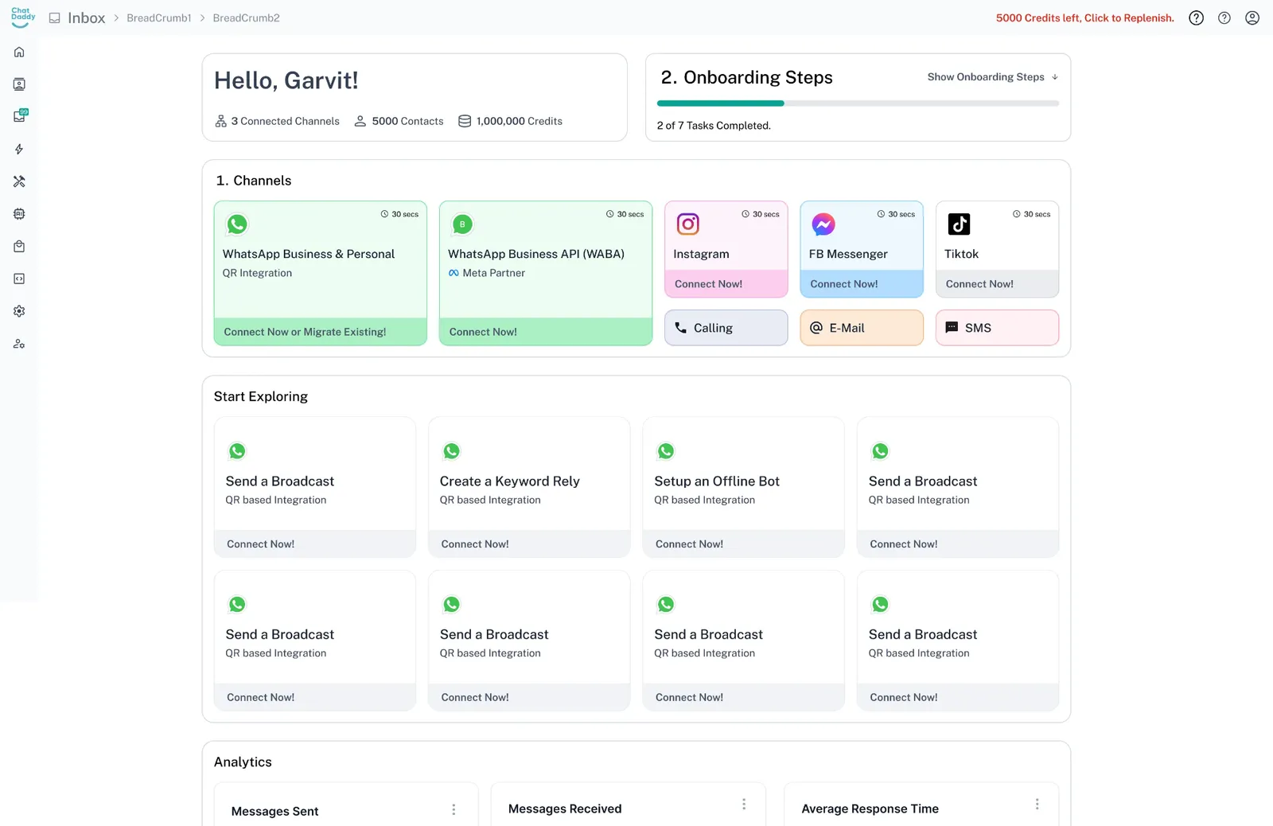
Task: Open the settings gear in the sidebar
Action: pos(19,311)
